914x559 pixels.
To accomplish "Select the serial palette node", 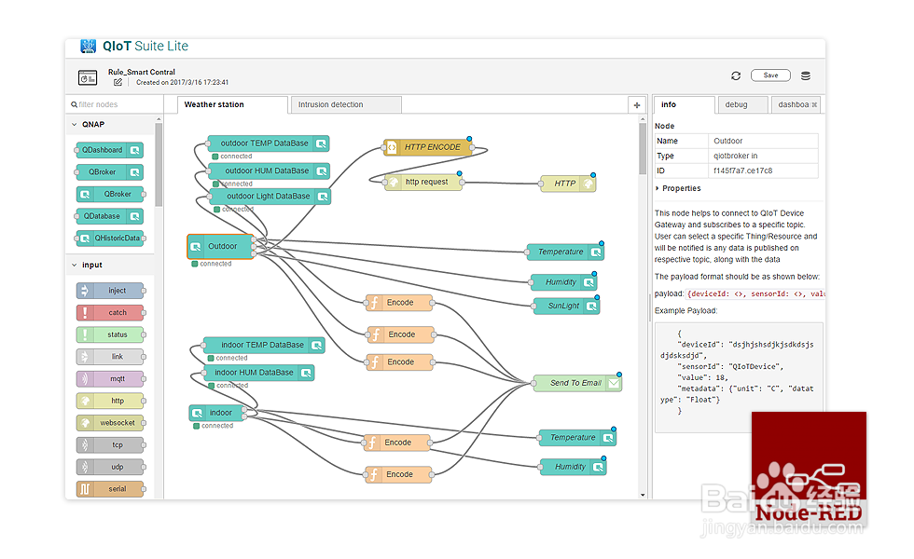I will 110,489.
